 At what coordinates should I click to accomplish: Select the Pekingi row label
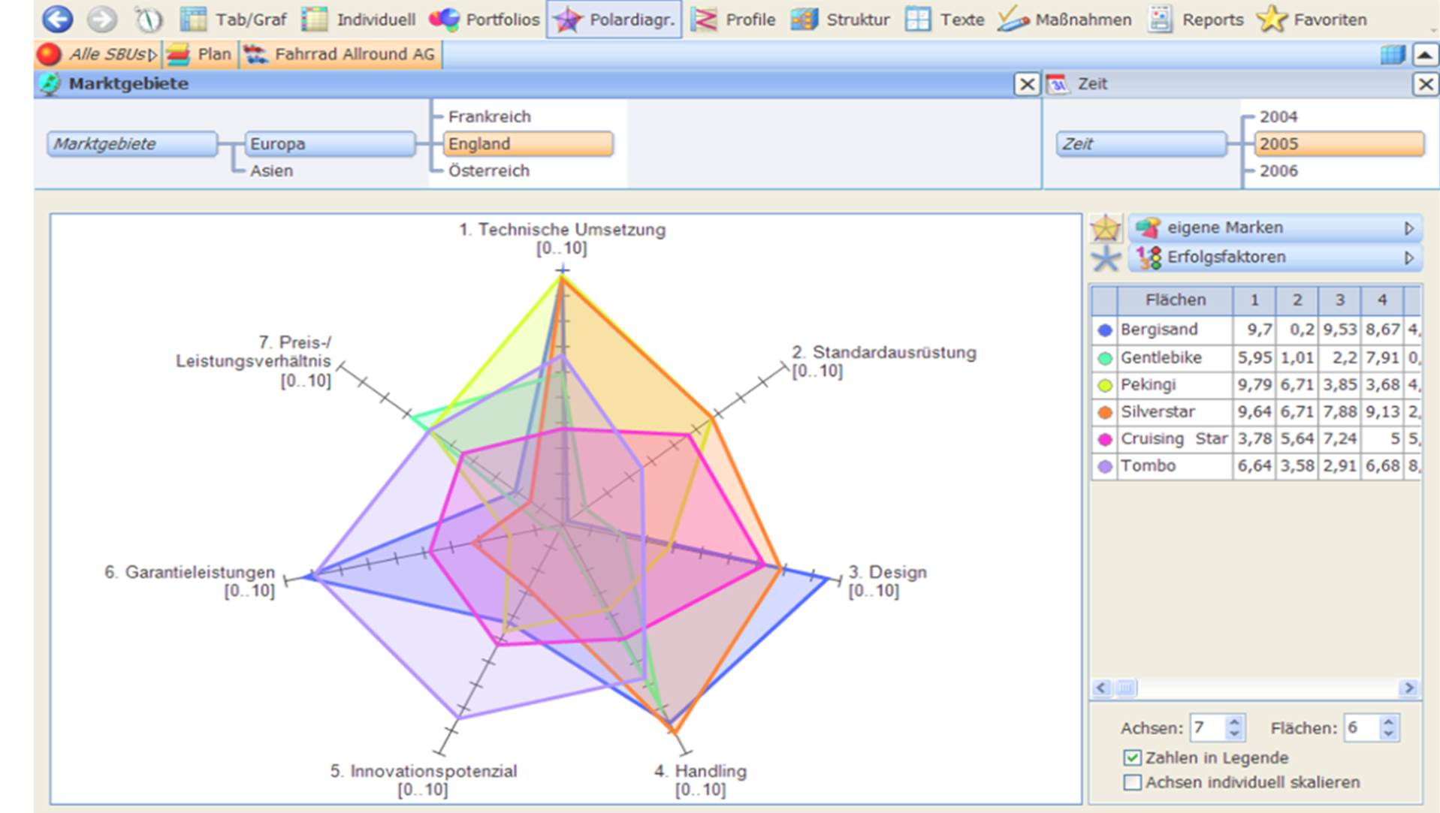(x=1148, y=385)
